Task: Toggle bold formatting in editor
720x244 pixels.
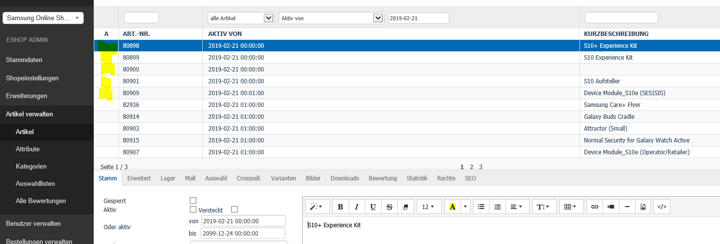Action: [x=340, y=207]
